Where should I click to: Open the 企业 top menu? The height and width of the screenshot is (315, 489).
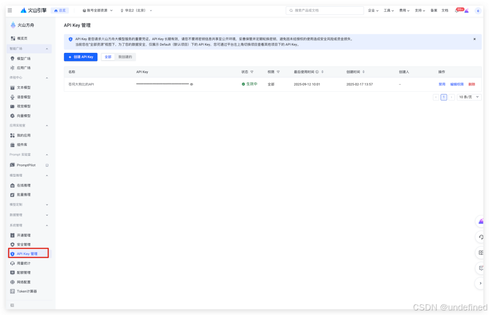pos(373,10)
